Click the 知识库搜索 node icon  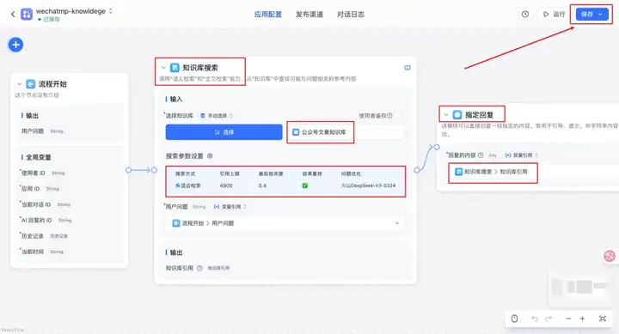pos(175,68)
